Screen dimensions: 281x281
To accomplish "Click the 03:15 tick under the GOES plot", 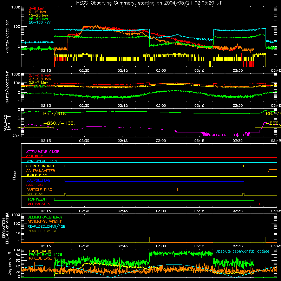I will point(199,141).
